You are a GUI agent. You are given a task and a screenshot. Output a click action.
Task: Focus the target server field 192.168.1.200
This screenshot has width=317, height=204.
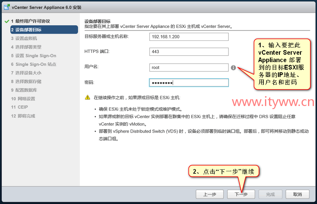(x=189, y=37)
